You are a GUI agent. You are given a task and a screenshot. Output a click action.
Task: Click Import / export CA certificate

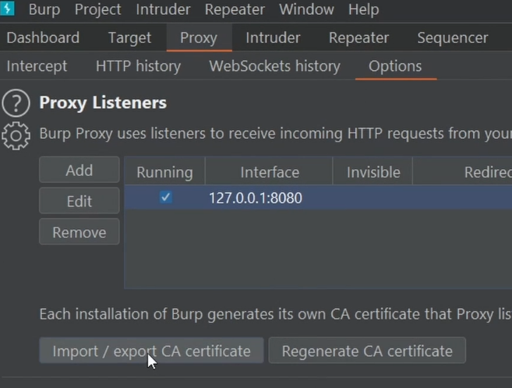[x=151, y=351]
